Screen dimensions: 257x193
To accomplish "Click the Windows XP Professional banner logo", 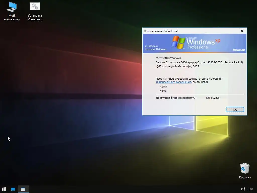I will click(195, 42).
